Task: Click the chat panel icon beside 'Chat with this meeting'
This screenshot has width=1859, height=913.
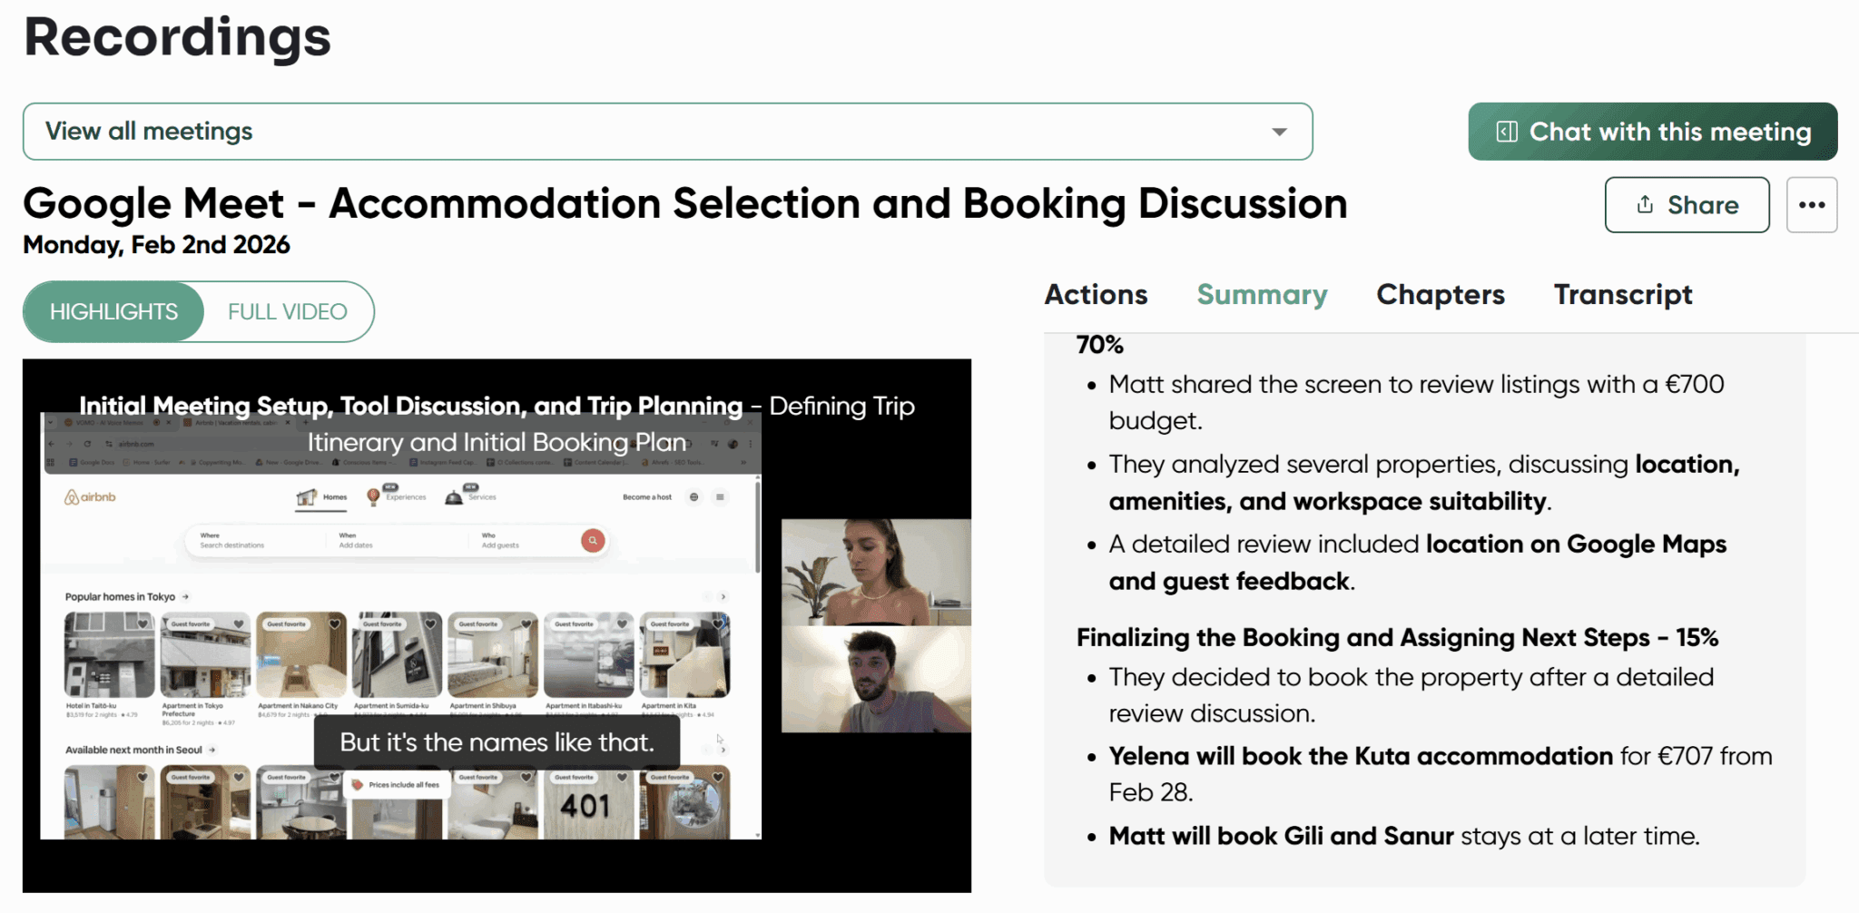Action: 1507,132
